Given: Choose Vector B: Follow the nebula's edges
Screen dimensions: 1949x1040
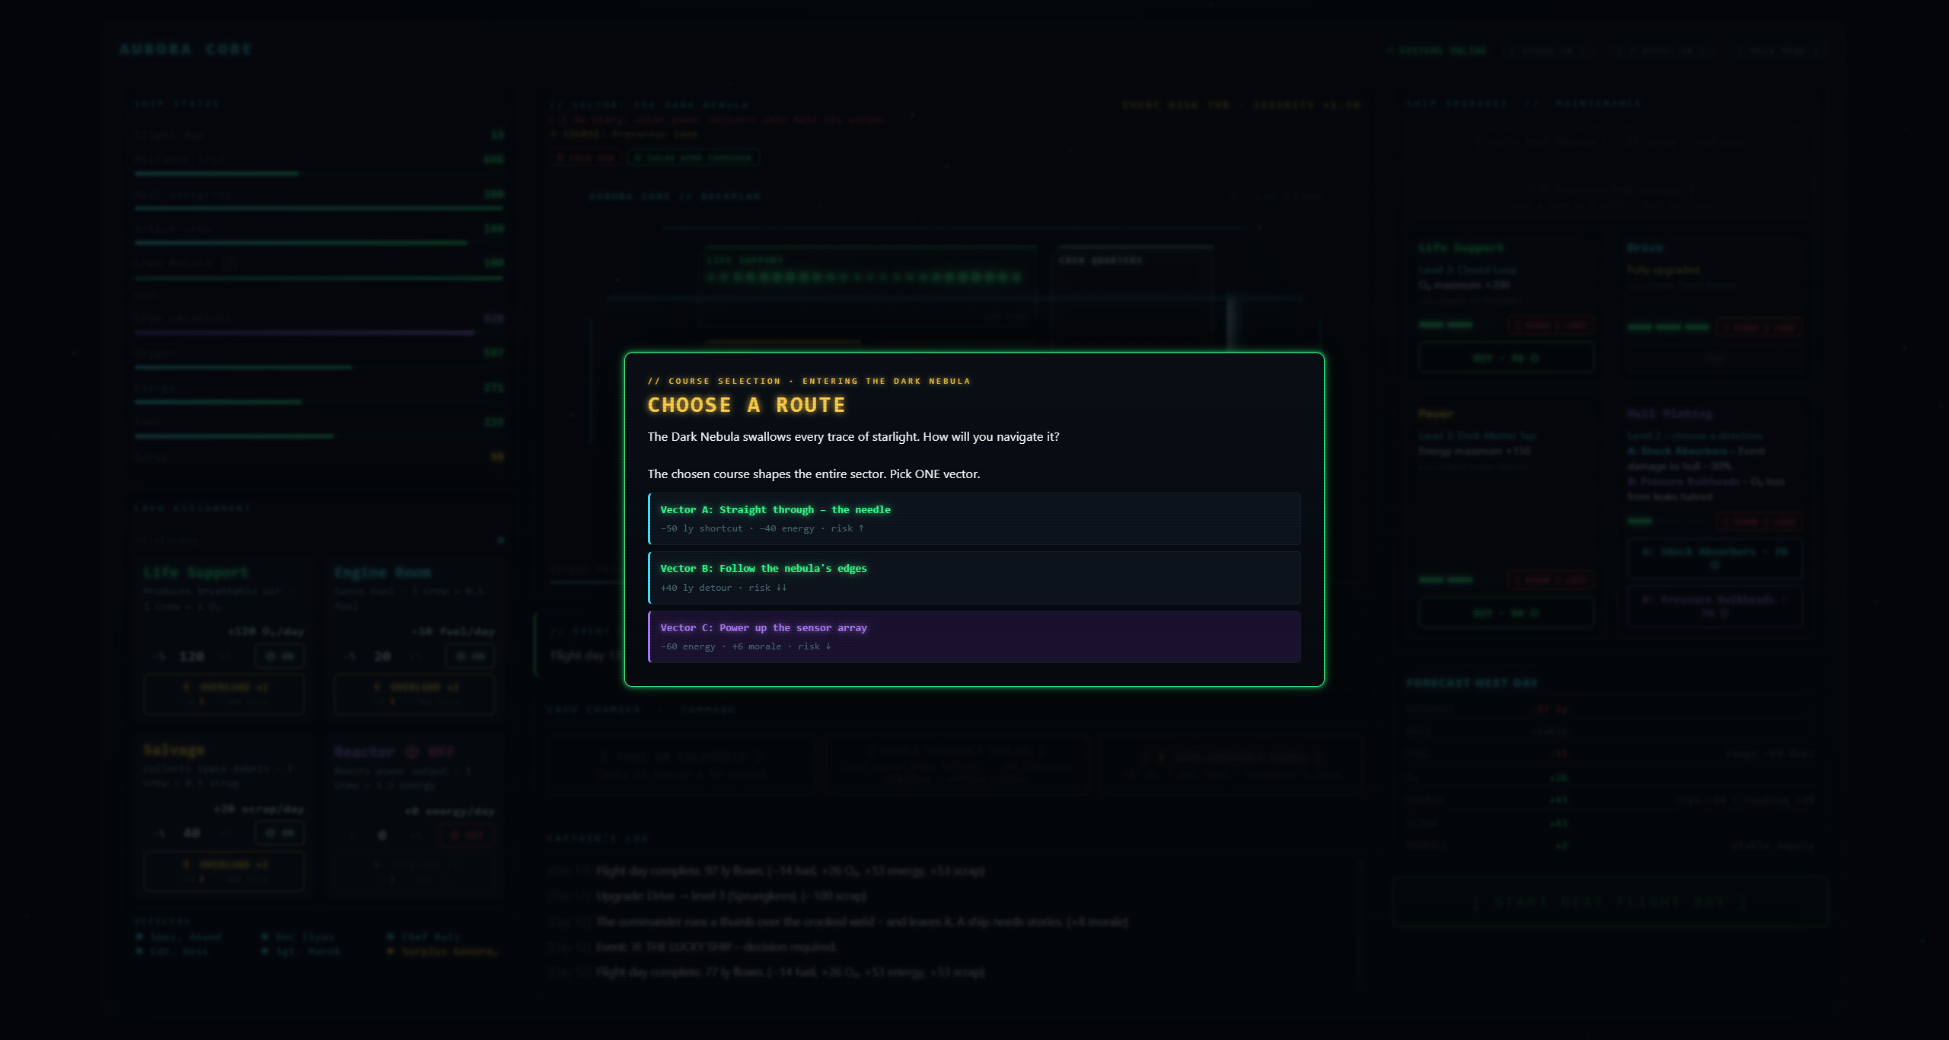Looking at the screenshot, I should click(x=974, y=578).
